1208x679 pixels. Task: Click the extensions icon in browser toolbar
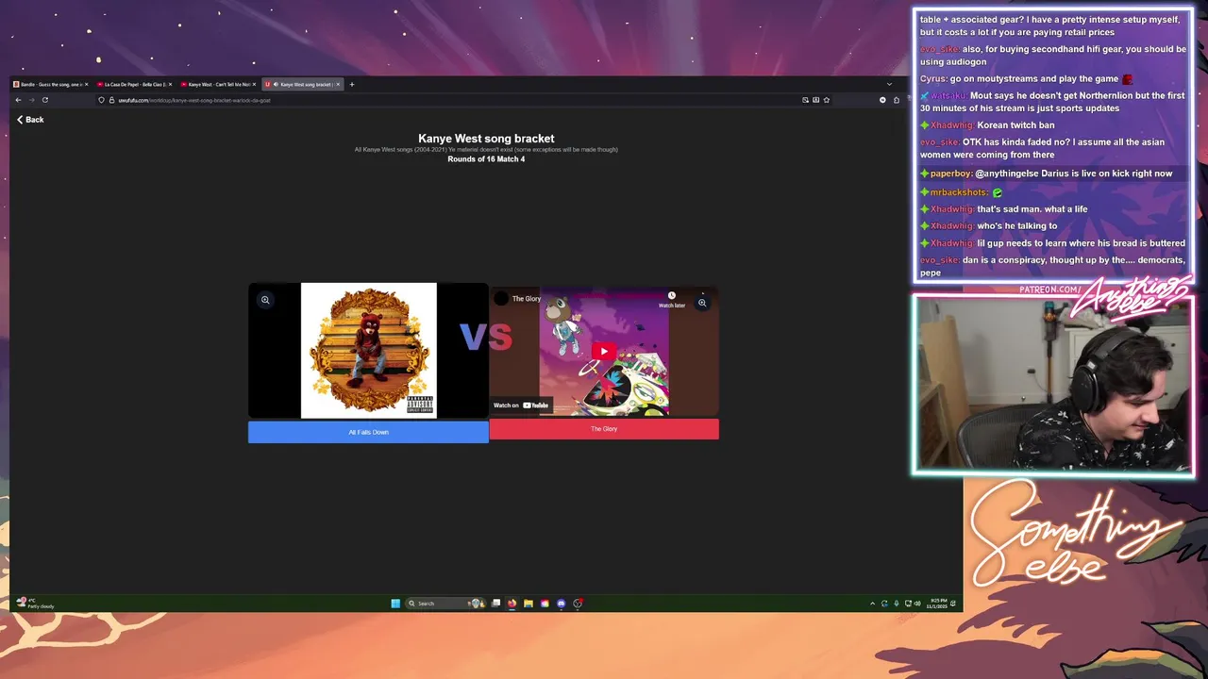tap(897, 100)
